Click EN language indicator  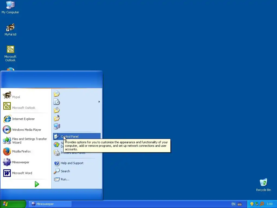(x=233, y=204)
